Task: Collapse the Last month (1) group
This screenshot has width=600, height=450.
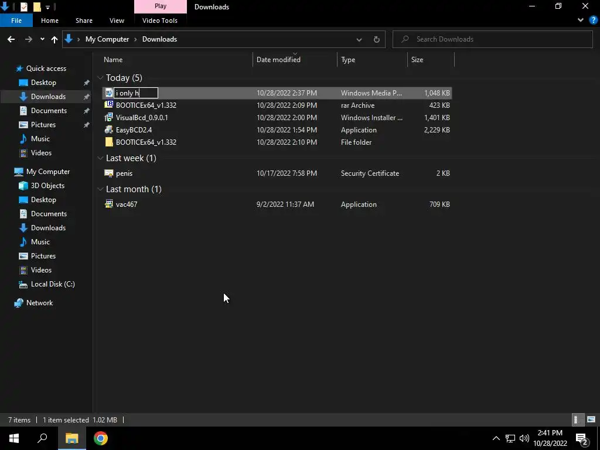Action: (x=100, y=189)
